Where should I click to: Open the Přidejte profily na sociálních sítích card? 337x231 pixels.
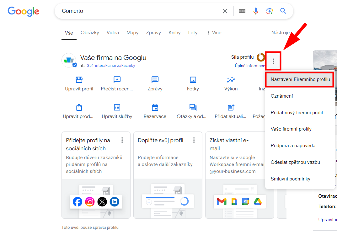96,175
